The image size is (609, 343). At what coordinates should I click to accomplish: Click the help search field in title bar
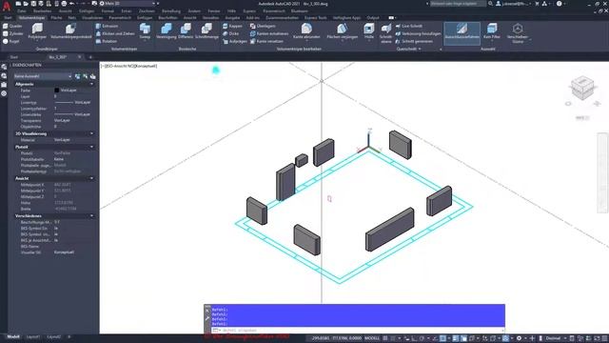pos(459,4)
